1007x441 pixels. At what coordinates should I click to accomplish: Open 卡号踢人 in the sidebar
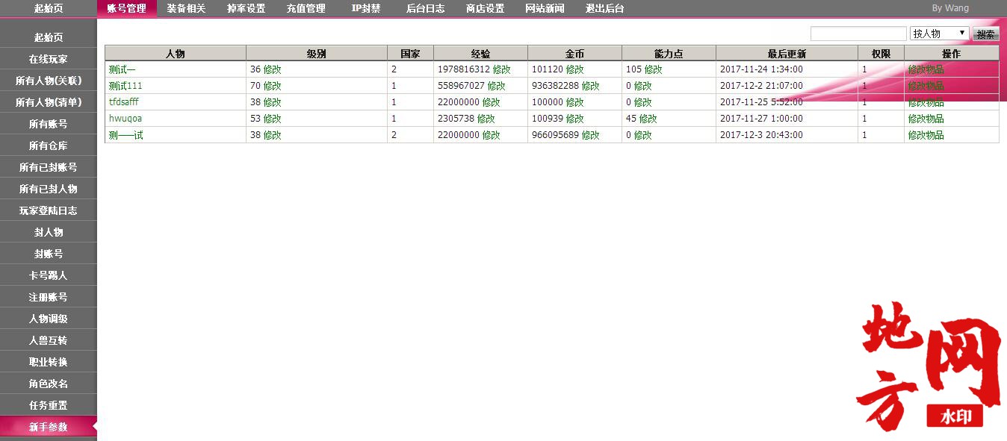pyautogui.click(x=49, y=275)
